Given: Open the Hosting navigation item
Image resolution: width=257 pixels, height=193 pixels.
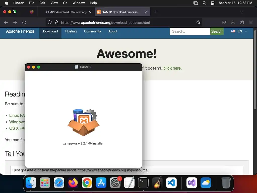Looking at the screenshot, I should [x=71, y=31].
